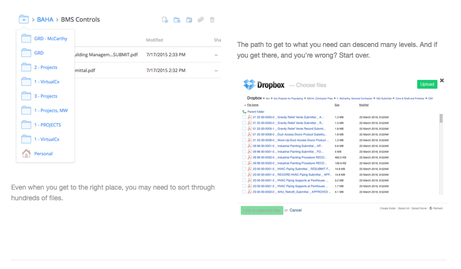The image size is (461, 269).
Task: Select the 2 - Projects folder
Action: tap(45, 67)
